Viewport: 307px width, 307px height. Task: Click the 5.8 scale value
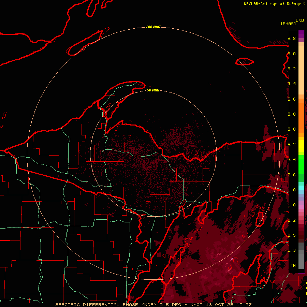(x=292, y=114)
